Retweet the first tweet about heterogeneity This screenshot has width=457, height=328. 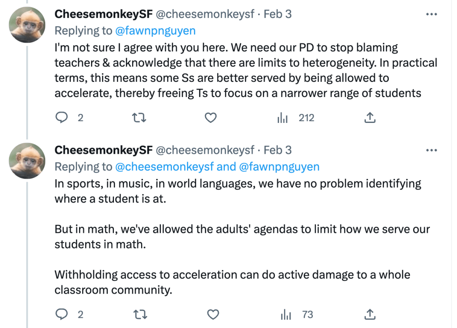(140, 118)
